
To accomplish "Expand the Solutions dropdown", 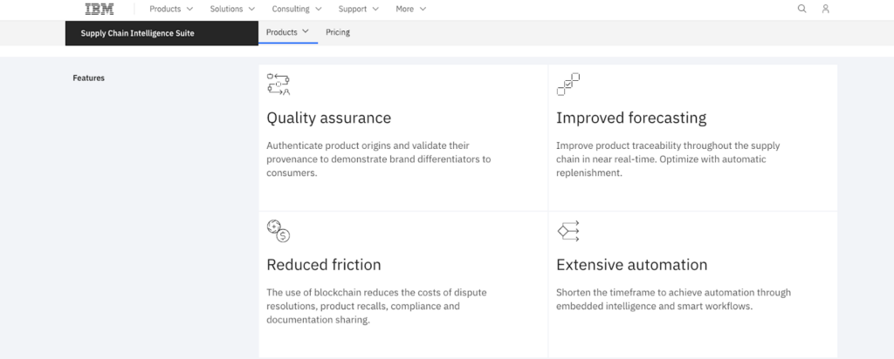I will click(x=232, y=9).
